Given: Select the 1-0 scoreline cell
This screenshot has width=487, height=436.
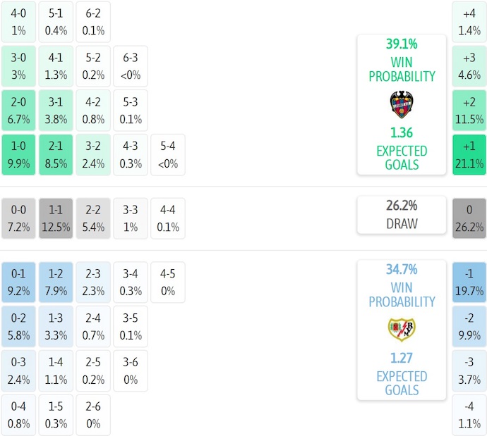Looking at the screenshot, I should click(18, 155).
